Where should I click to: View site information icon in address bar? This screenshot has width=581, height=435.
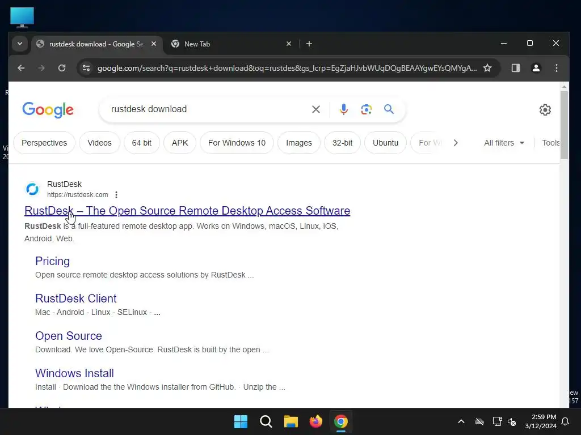point(86,68)
